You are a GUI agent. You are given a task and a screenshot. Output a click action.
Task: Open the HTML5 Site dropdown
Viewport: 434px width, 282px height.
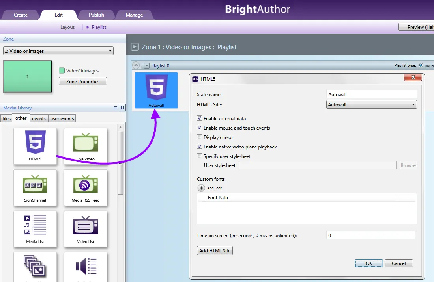371,104
